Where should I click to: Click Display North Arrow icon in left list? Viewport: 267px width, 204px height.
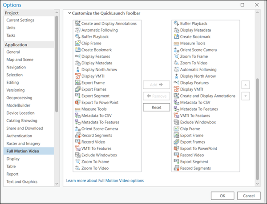[77, 70]
